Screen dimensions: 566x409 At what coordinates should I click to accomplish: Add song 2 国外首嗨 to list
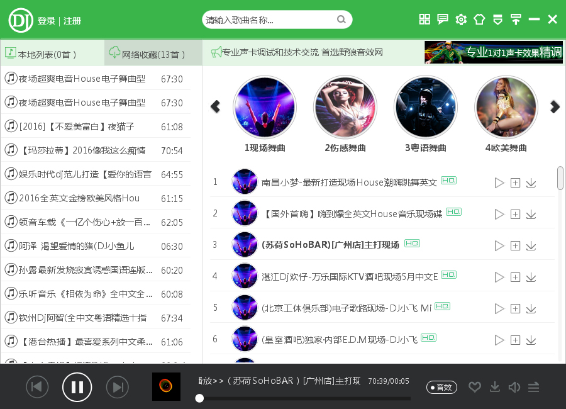[x=515, y=215]
